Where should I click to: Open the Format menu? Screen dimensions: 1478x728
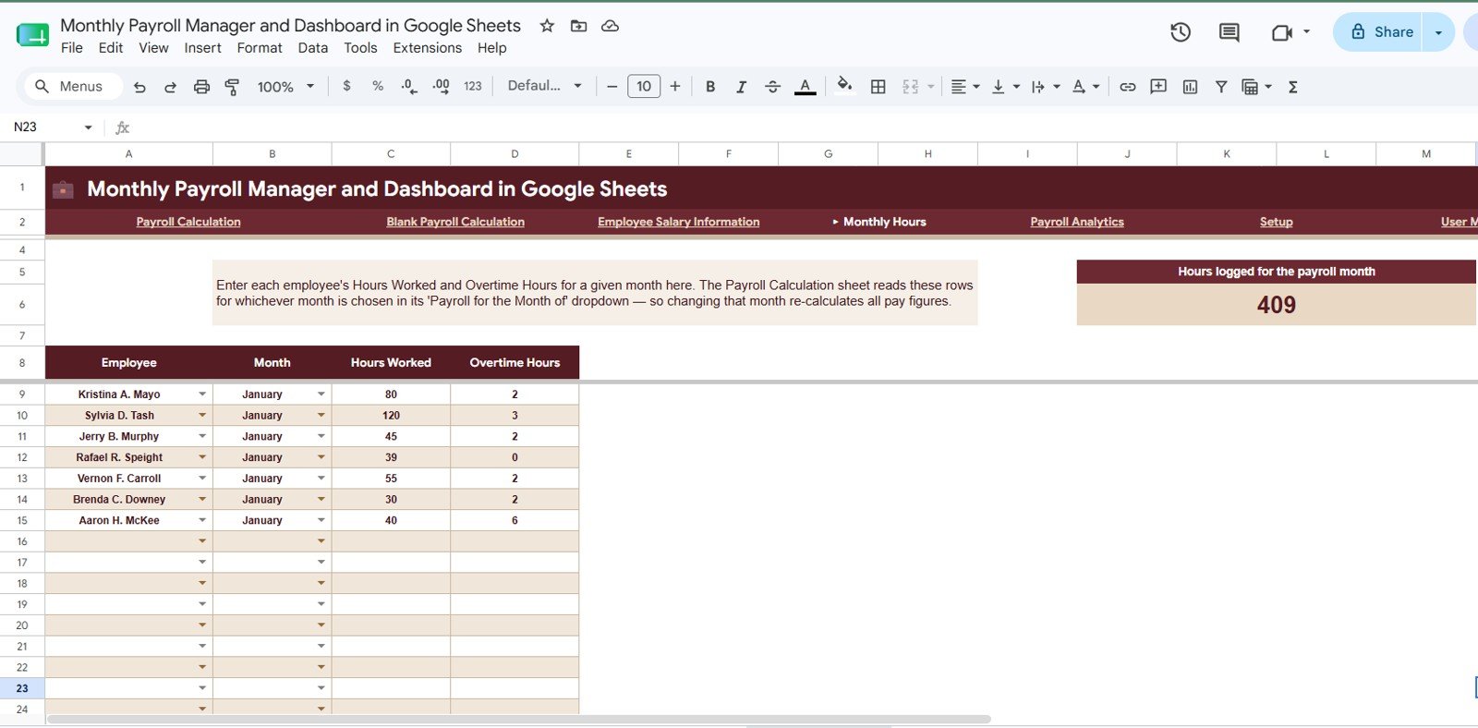260,48
